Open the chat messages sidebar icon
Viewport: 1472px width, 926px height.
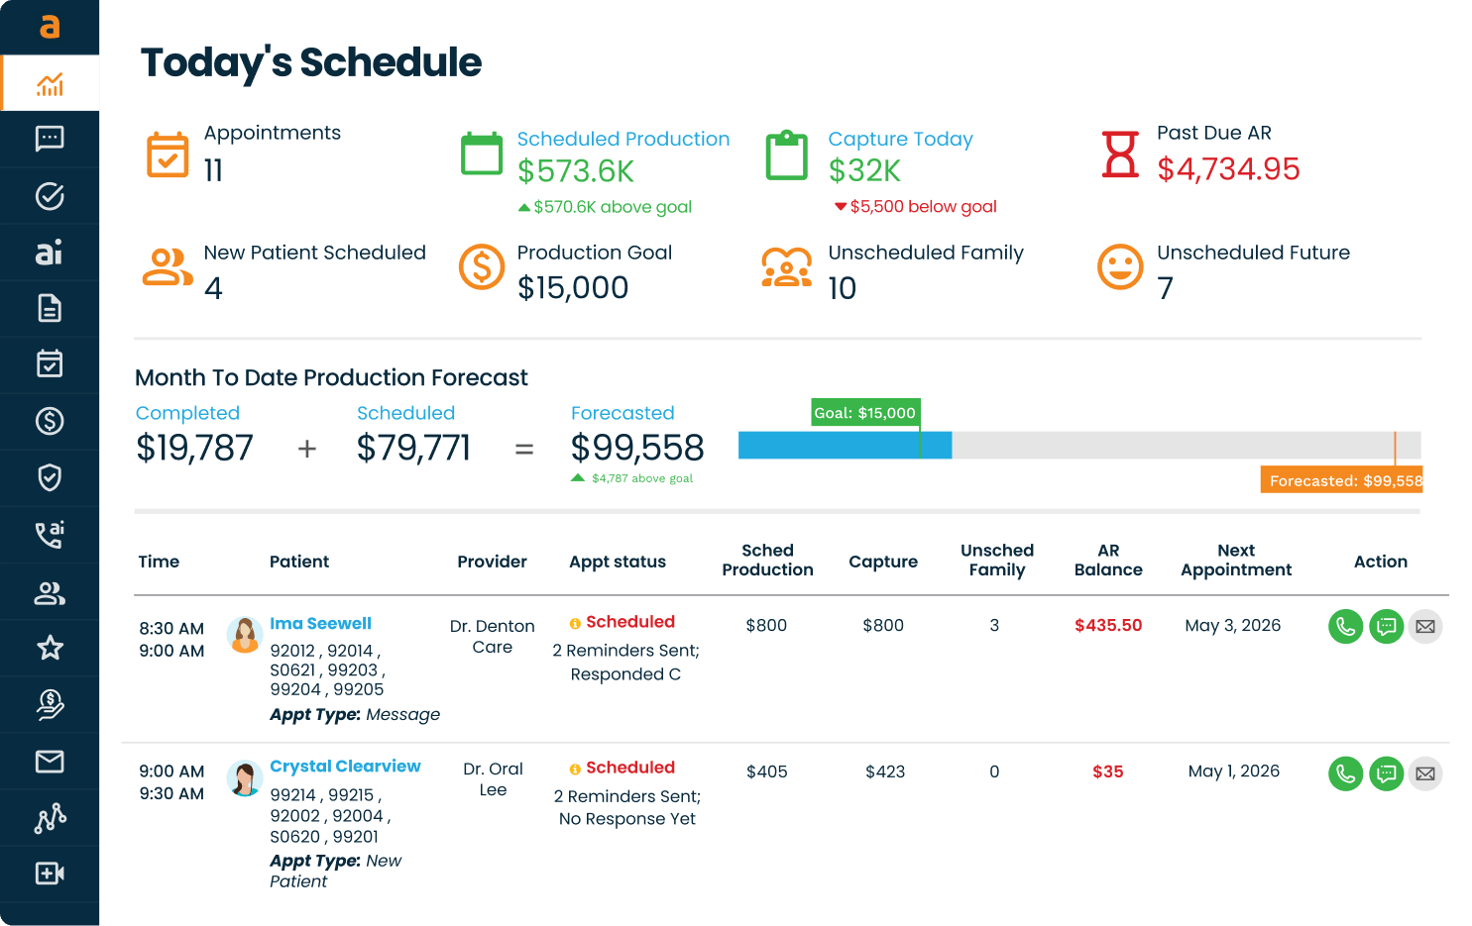50,139
